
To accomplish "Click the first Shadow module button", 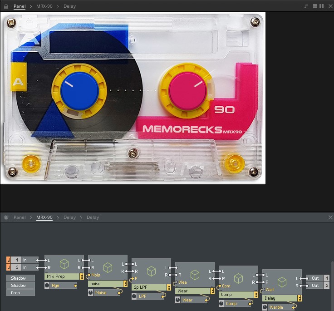I will click(x=20, y=278).
